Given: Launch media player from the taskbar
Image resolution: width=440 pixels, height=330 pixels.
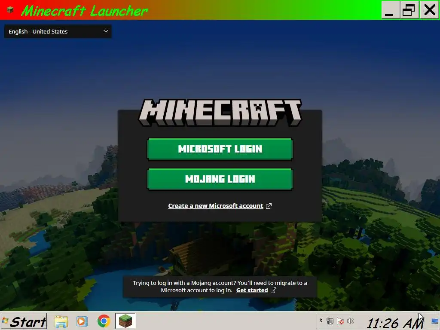Looking at the screenshot, I should 82,321.
